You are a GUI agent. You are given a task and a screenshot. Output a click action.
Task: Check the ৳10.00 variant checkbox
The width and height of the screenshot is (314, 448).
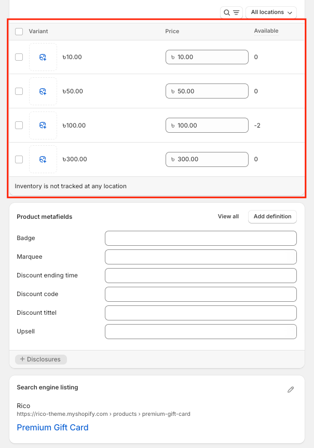[19, 57]
